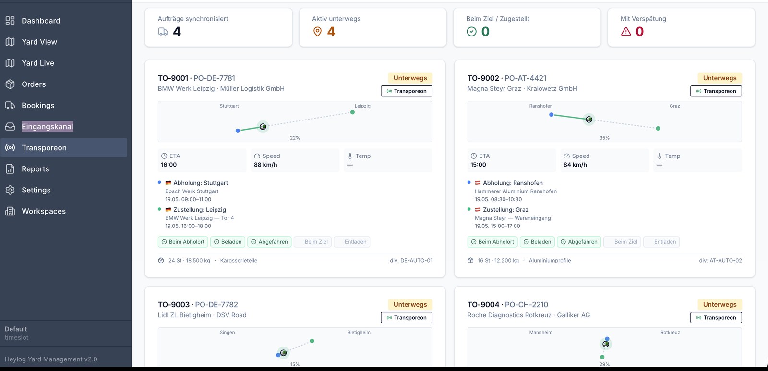Open the Bookings page
The image size is (768, 371).
pyautogui.click(x=64, y=105)
